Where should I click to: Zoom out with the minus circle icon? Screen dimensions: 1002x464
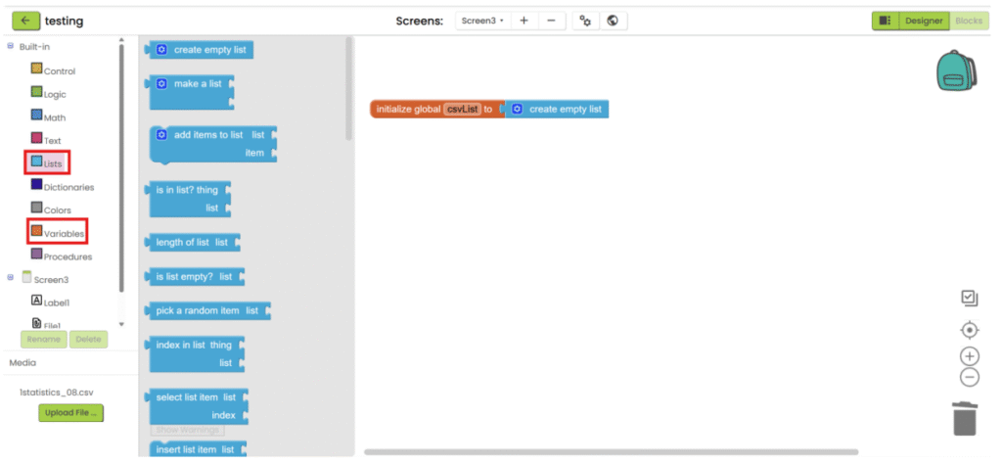(x=969, y=377)
